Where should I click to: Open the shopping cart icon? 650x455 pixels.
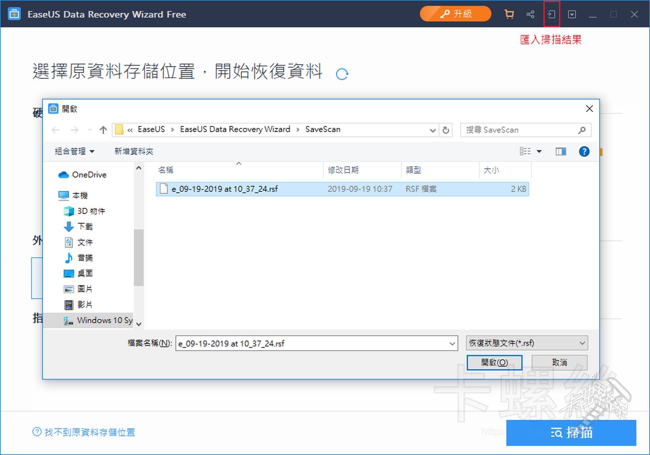coord(509,14)
